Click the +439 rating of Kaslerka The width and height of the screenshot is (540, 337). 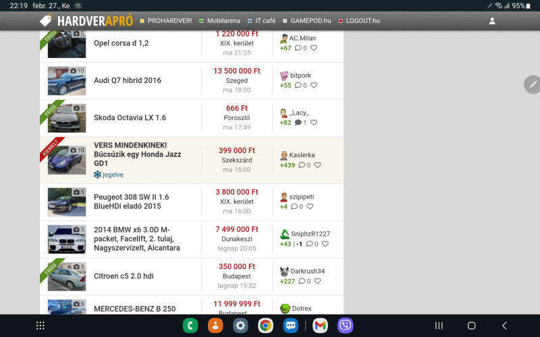point(288,165)
